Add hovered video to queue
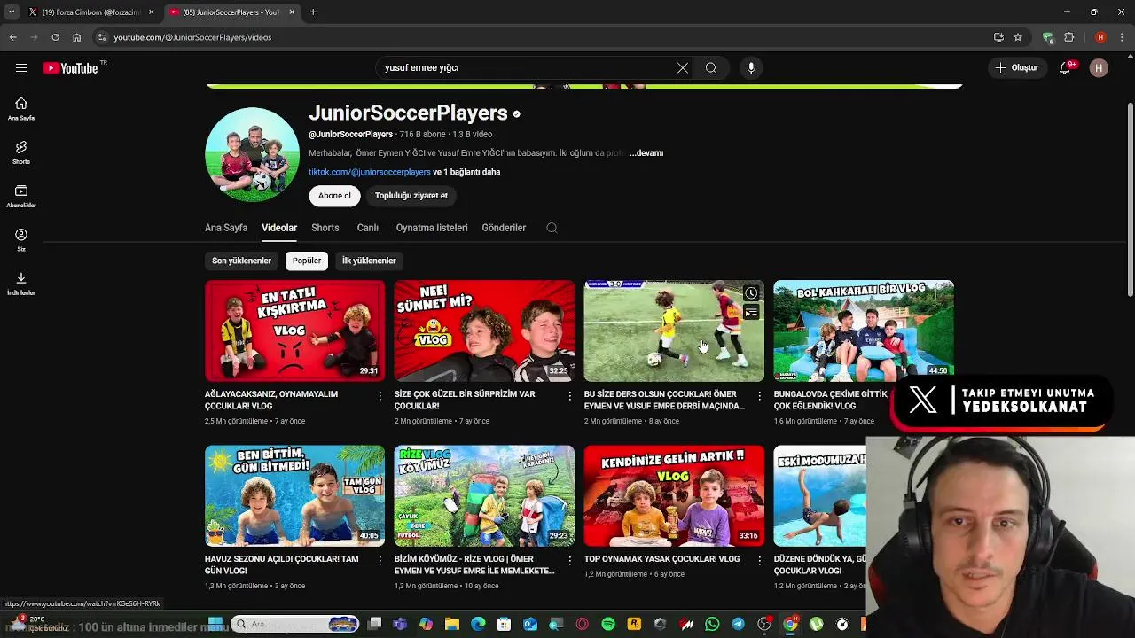This screenshot has width=1135, height=638. coord(751,312)
